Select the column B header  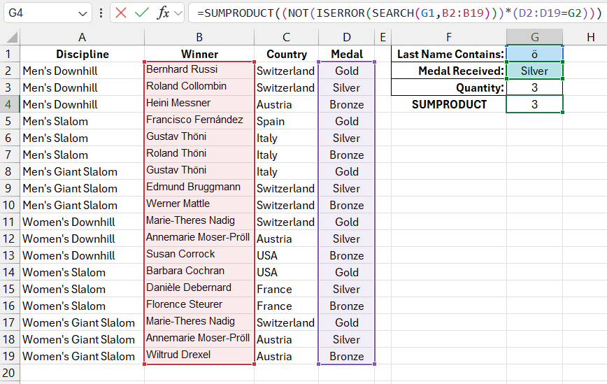[199, 37]
